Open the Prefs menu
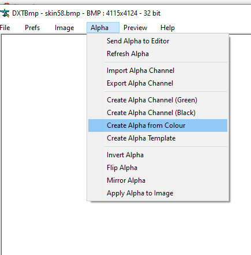 coord(32,28)
